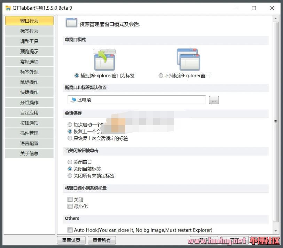This screenshot has height=248, width=283.
Task: Click the browse ... button for default location
Action: [214, 100]
